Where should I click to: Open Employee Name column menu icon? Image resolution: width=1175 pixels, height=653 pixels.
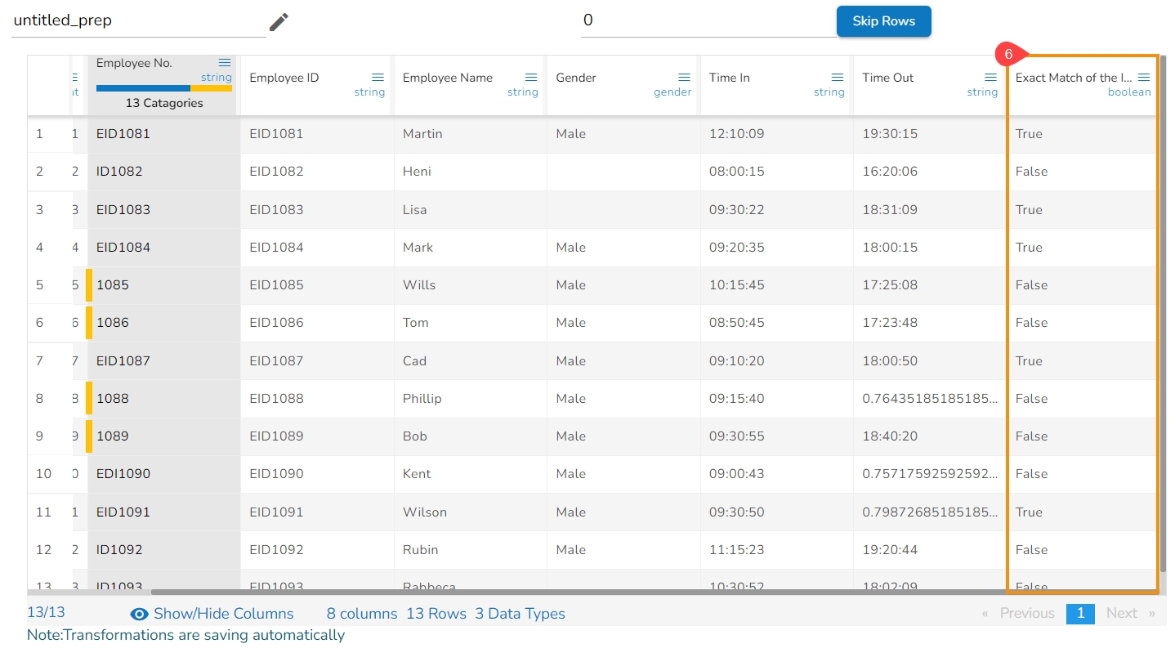coord(531,78)
